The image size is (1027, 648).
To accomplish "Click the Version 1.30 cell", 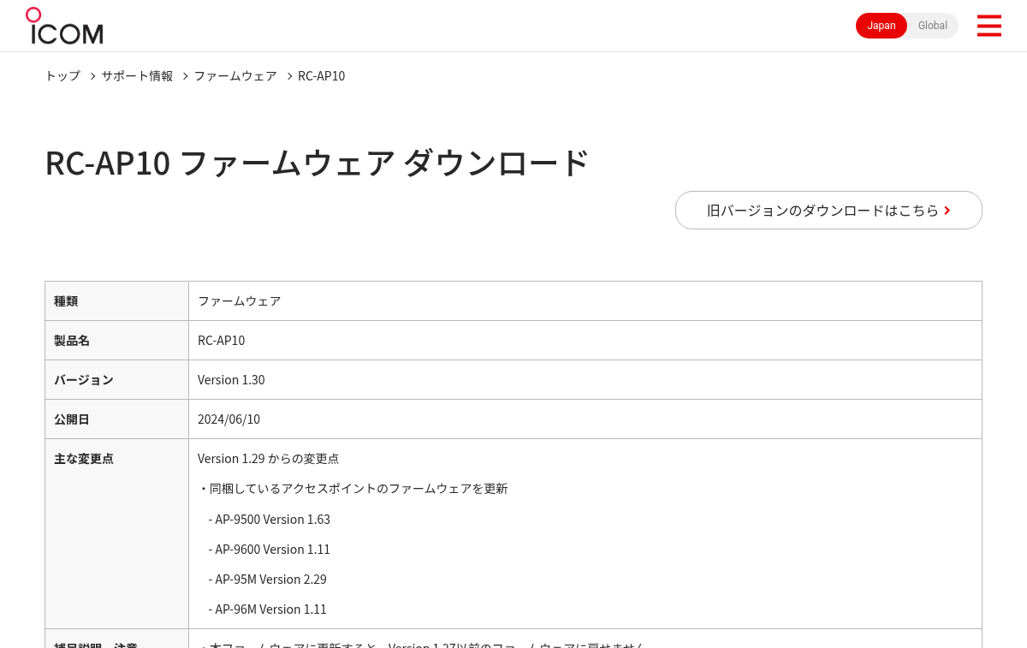I will pos(585,379).
